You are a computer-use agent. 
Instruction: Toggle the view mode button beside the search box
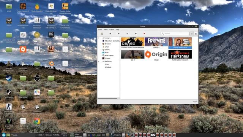click(191, 33)
